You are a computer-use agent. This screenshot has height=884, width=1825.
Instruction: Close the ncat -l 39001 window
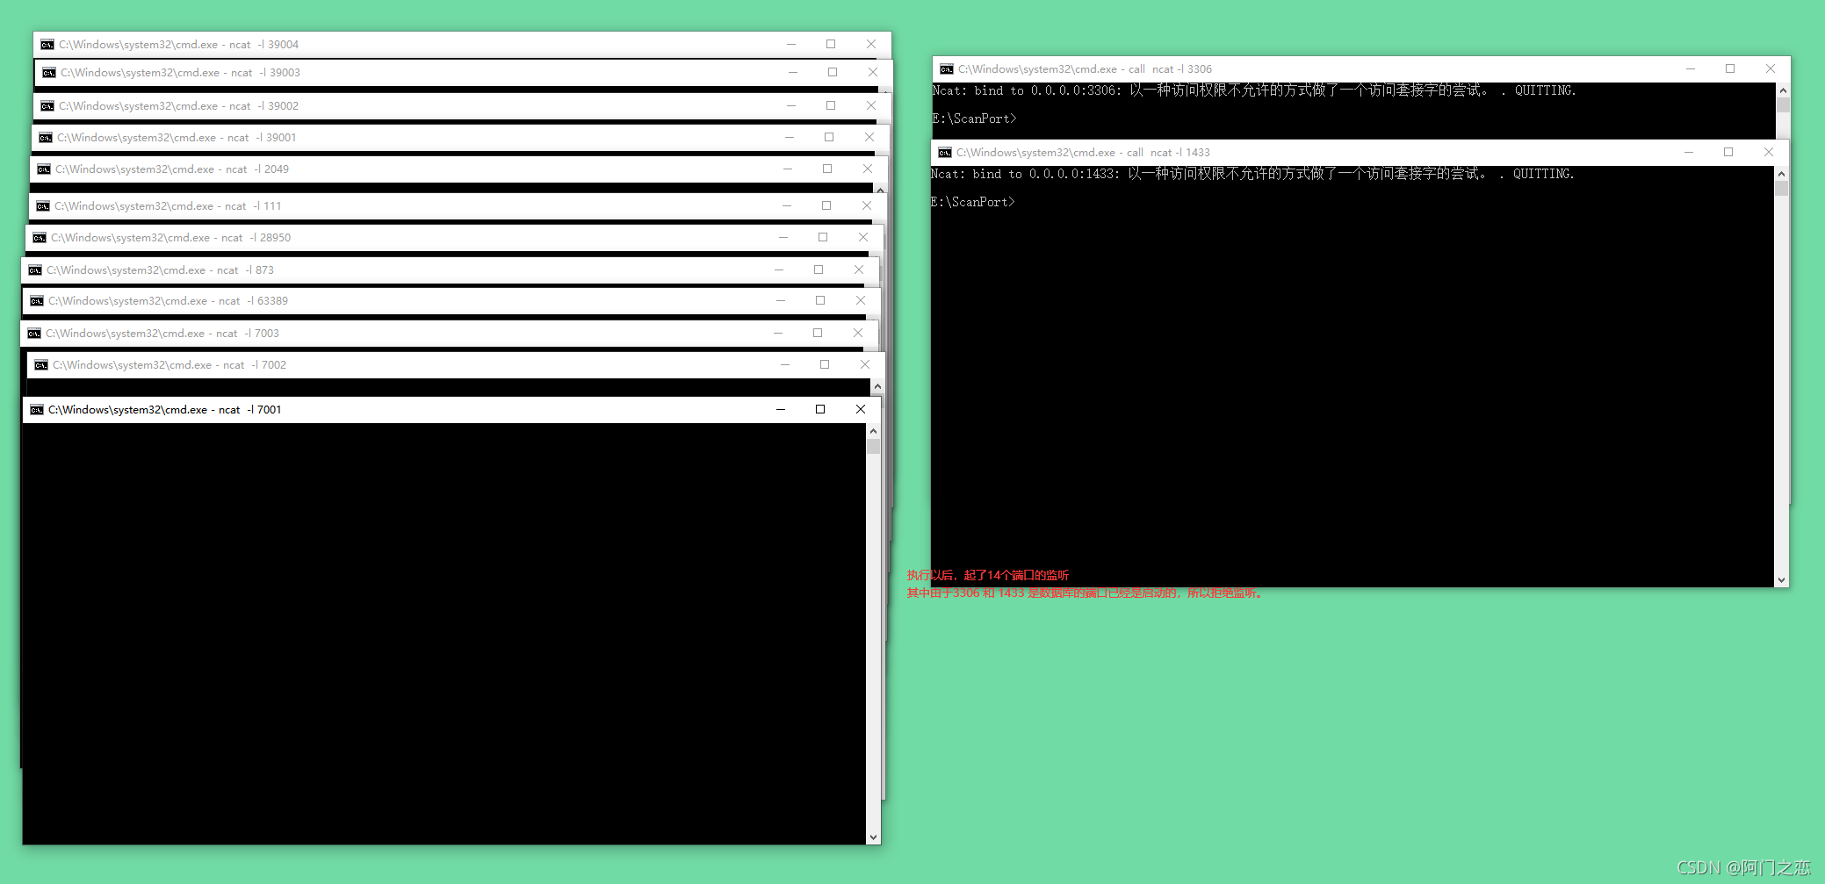(869, 137)
